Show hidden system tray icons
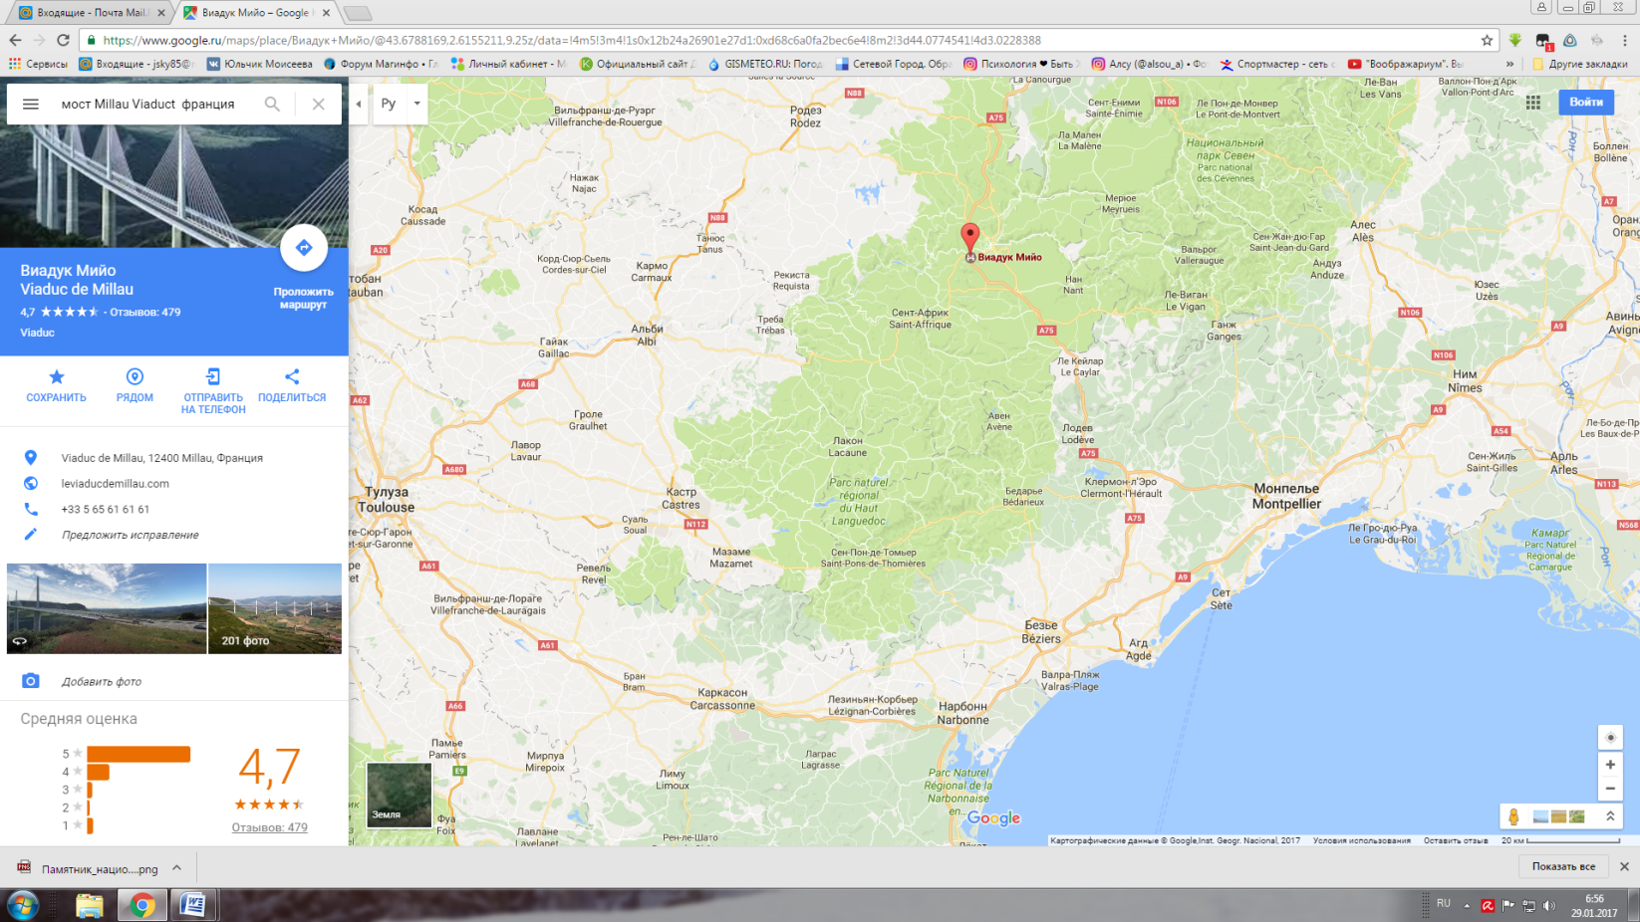The height and width of the screenshot is (922, 1640). [x=1467, y=905]
